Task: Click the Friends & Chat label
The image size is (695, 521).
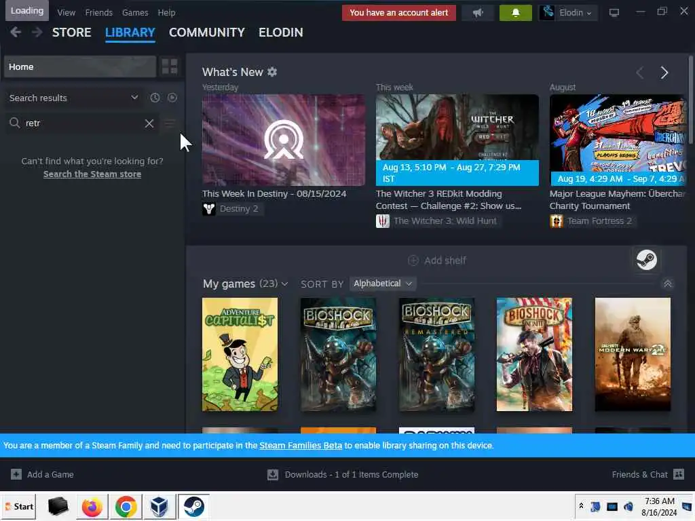Action: tap(639, 474)
